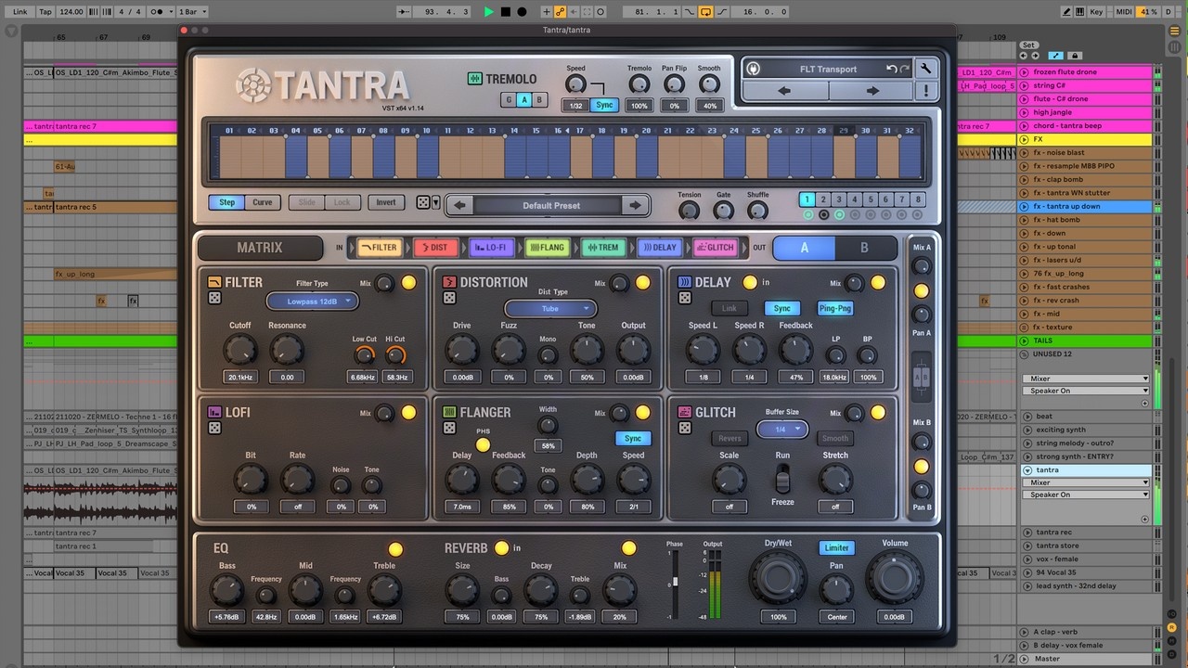This screenshot has height=668, width=1188.
Task: Click the Delay Sync button
Action: coord(782,308)
